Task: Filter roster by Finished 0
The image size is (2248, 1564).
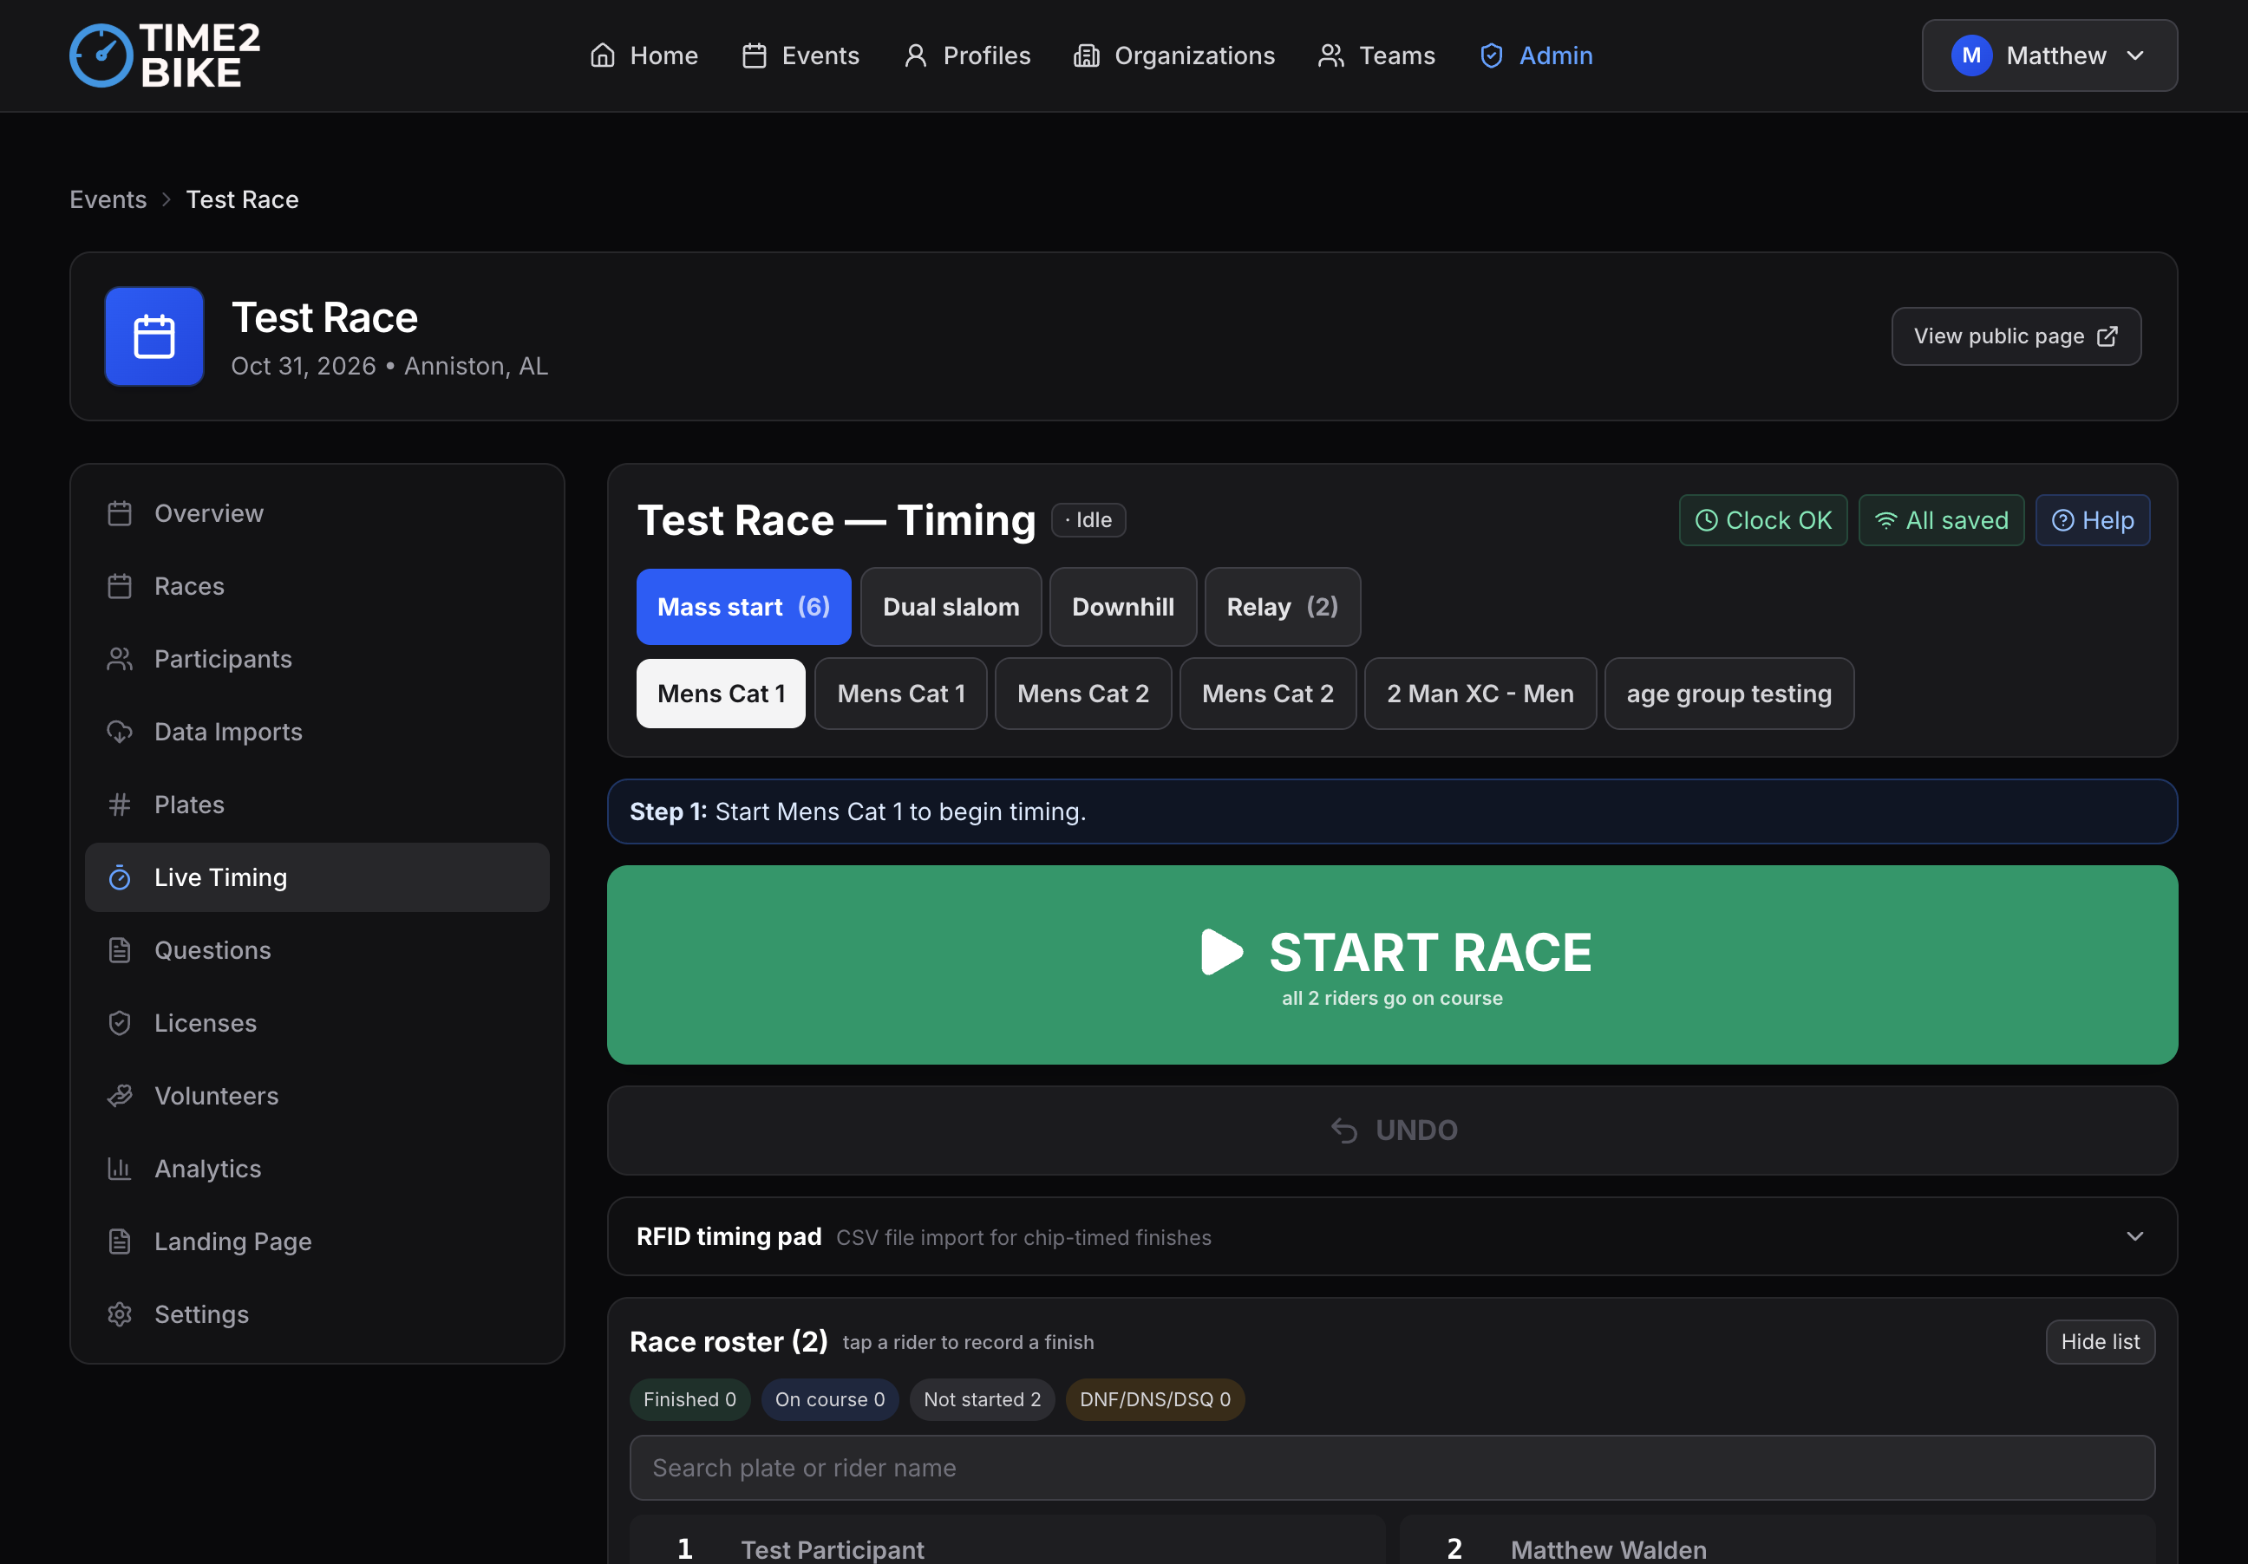Action: click(689, 1398)
